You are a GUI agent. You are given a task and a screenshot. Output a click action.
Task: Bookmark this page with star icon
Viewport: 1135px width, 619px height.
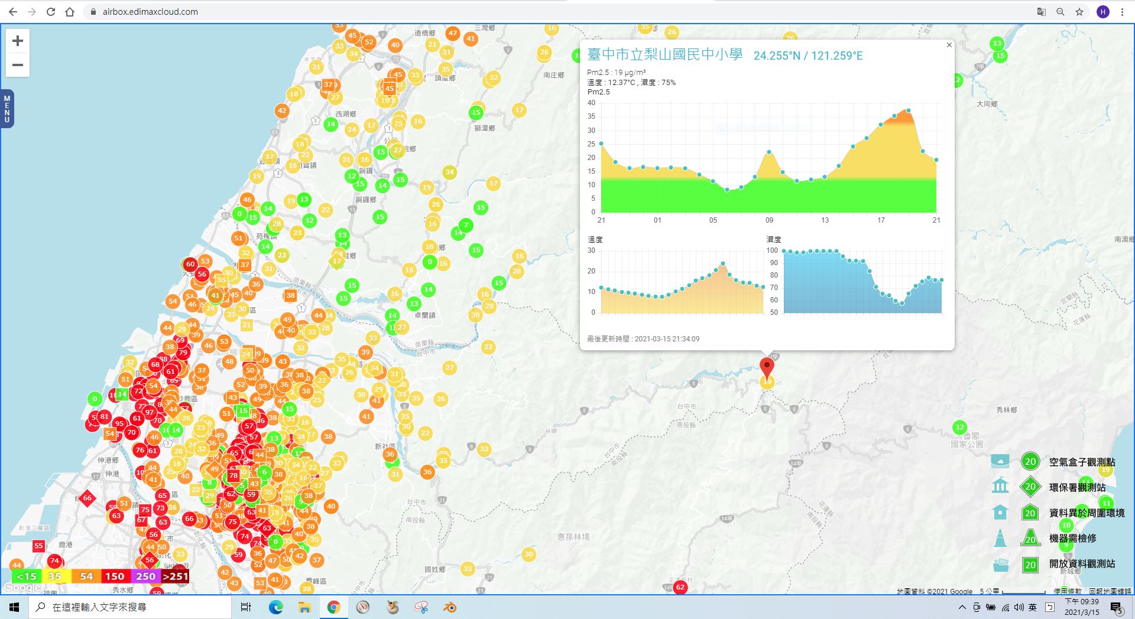[1079, 12]
